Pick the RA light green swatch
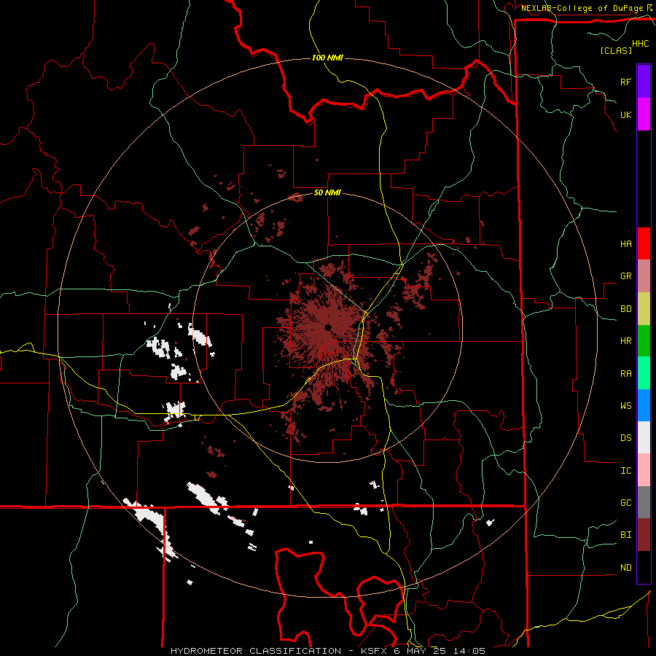This screenshot has height=656, width=656. pyautogui.click(x=644, y=373)
